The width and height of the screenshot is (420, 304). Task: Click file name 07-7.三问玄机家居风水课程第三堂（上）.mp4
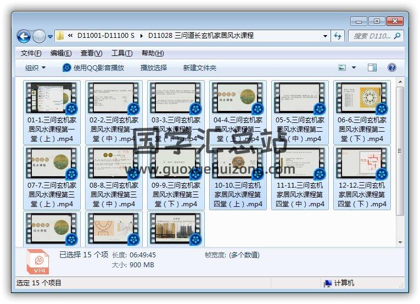52,195
